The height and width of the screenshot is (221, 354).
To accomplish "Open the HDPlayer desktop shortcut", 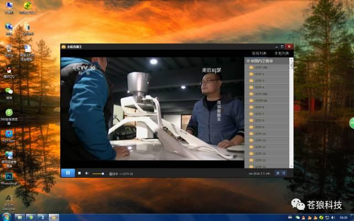I will point(9,134).
